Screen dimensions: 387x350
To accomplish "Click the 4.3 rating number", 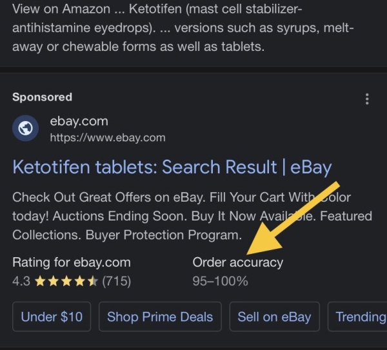I will click(x=21, y=281).
